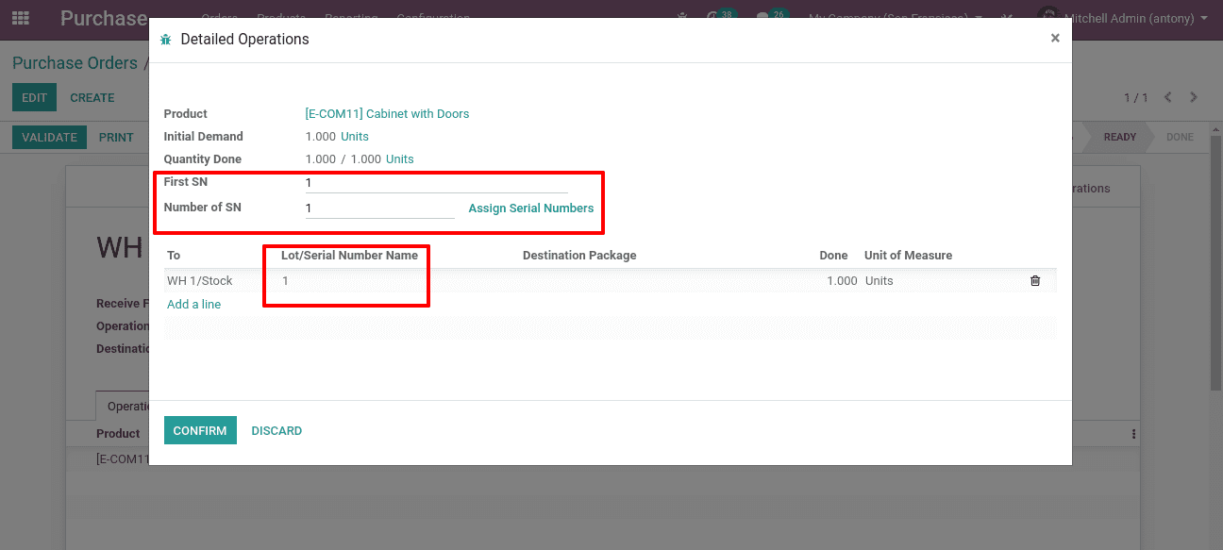
Task: Click the CONFIRM button
Action: [x=200, y=430]
